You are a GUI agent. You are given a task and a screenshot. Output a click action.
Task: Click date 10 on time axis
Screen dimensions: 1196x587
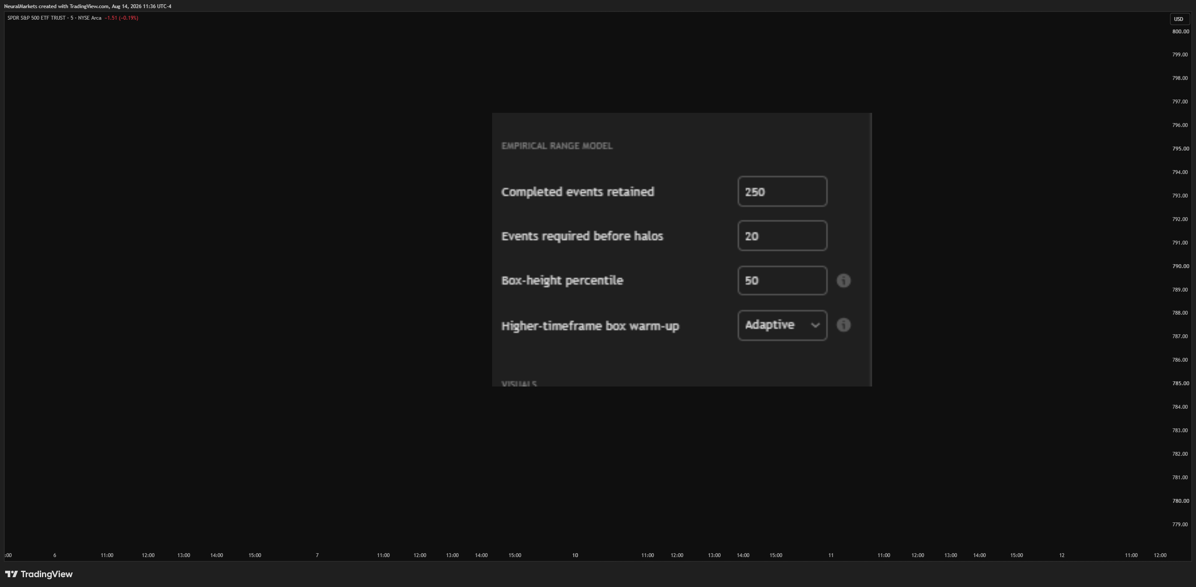575,555
